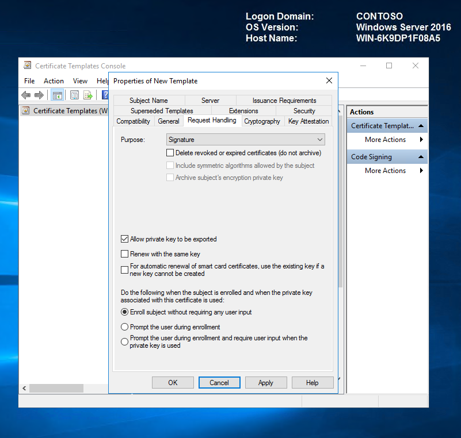This screenshot has width=461, height=438.
Task: Collapse the Certificate Templat... actions section
Action: coord(421,126)
